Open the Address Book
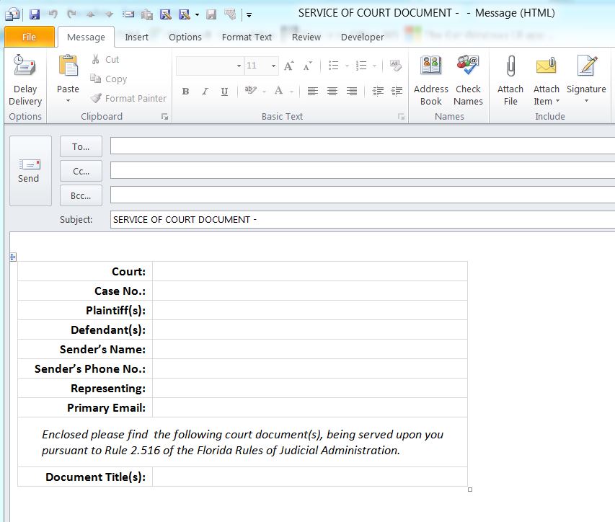This screenshot has height=522, width=615. tap(430, 81)
